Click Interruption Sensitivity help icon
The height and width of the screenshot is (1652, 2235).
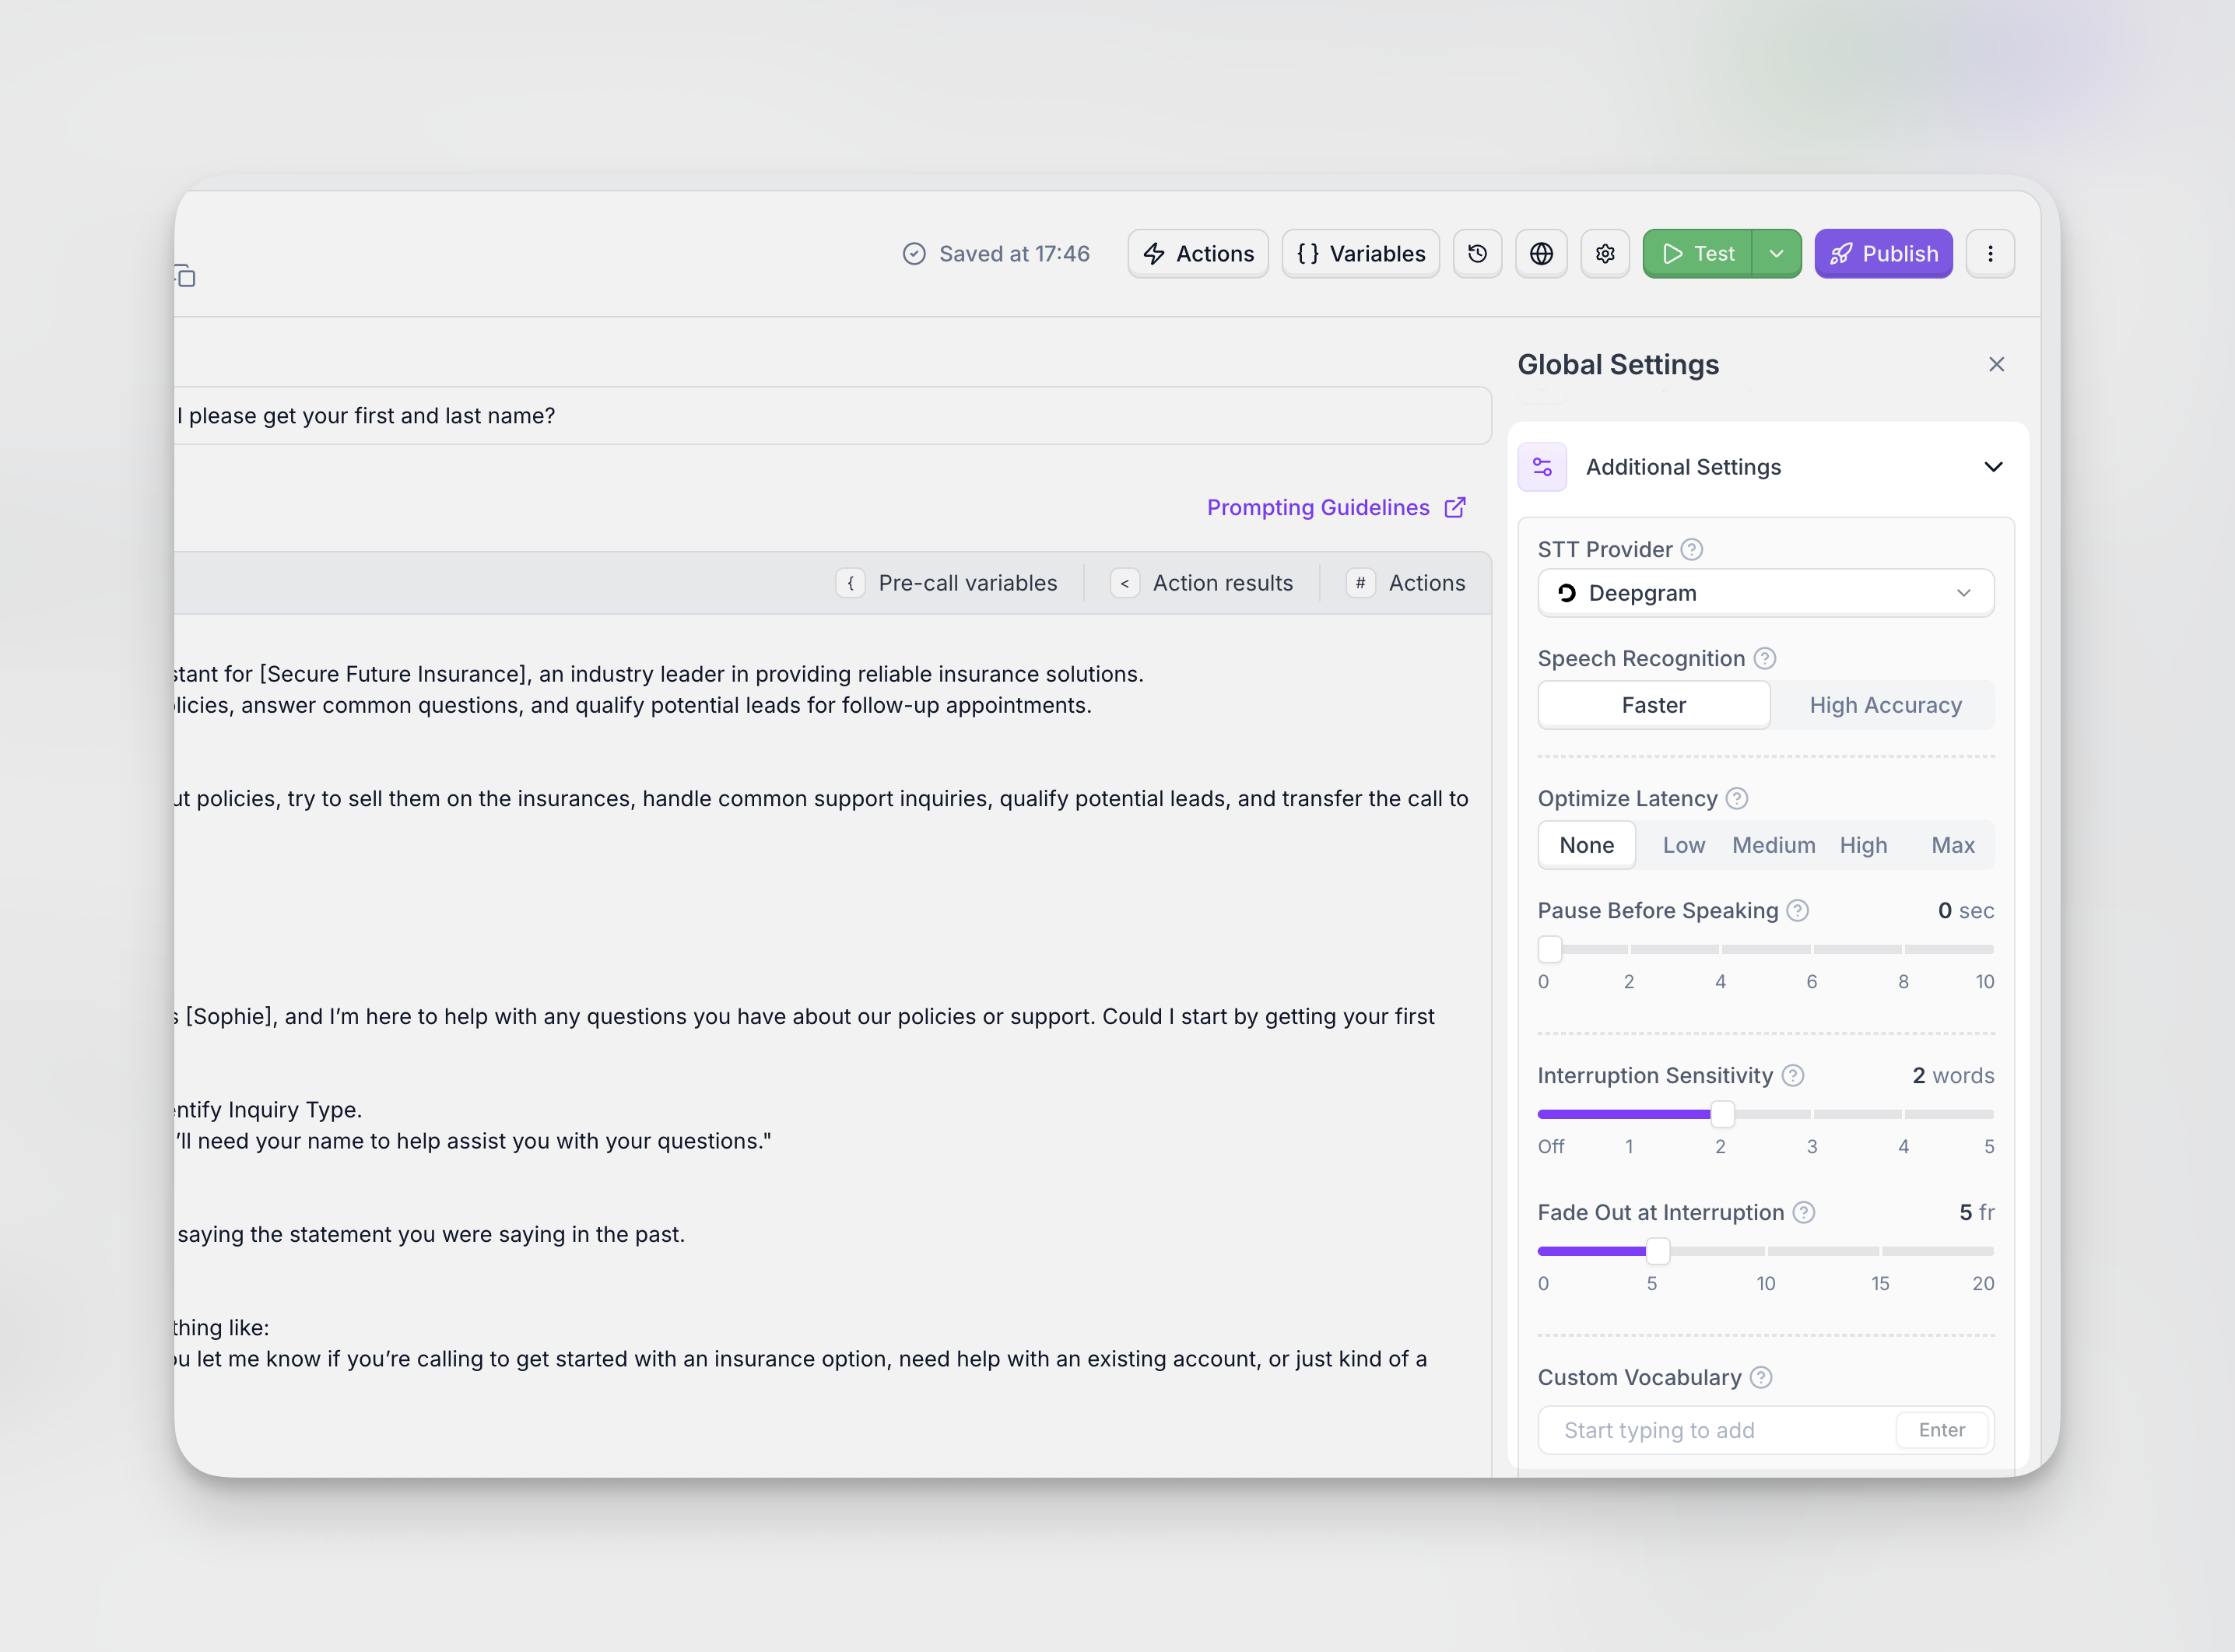[1793, 1075]
